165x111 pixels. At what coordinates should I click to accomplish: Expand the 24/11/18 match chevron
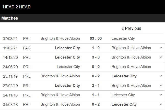[161, 95]
